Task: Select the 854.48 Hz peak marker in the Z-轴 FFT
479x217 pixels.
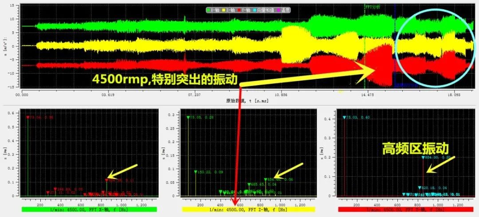Action: point(265,179)
